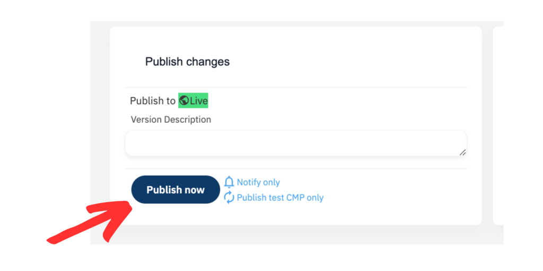
Task: Click the Publish changes heading
Action: pos(187,61)
